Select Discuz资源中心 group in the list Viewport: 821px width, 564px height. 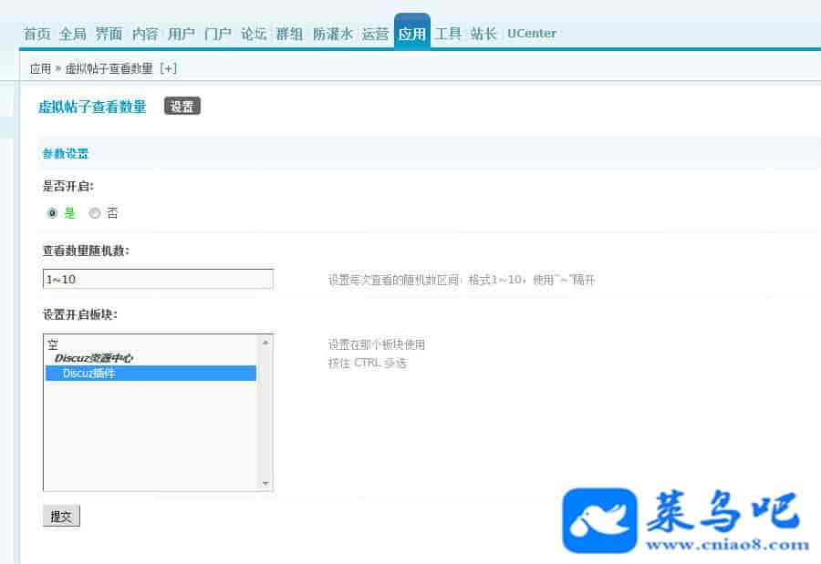tap(94, 359)
